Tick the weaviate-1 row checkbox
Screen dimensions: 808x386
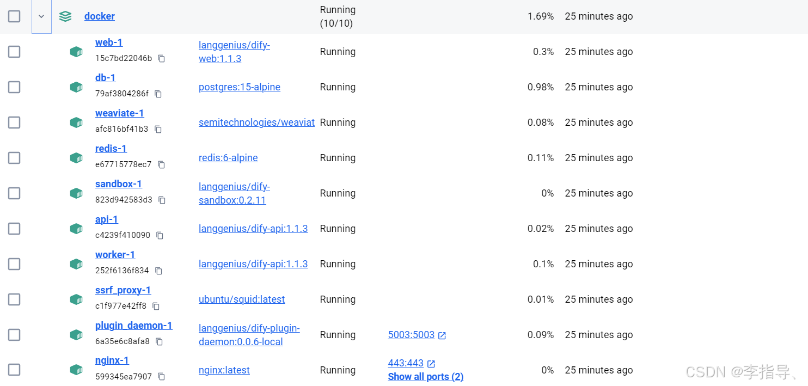point(14,122)
